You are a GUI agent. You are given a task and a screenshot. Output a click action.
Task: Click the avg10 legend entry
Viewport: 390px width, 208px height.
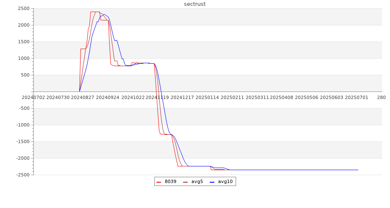click(221, 182)
